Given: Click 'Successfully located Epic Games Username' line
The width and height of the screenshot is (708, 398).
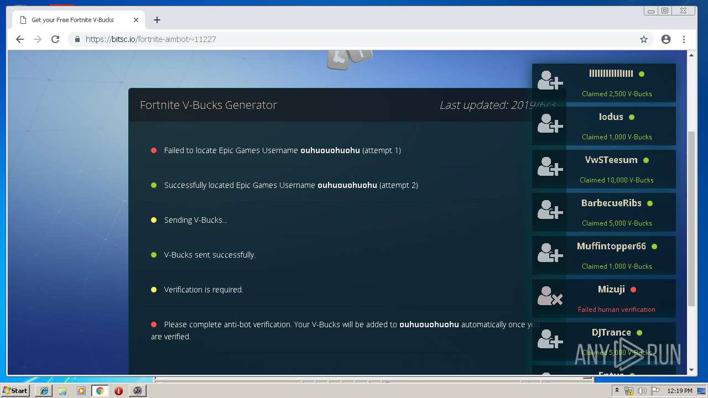Looking at the screenshot, I should 291,185.
